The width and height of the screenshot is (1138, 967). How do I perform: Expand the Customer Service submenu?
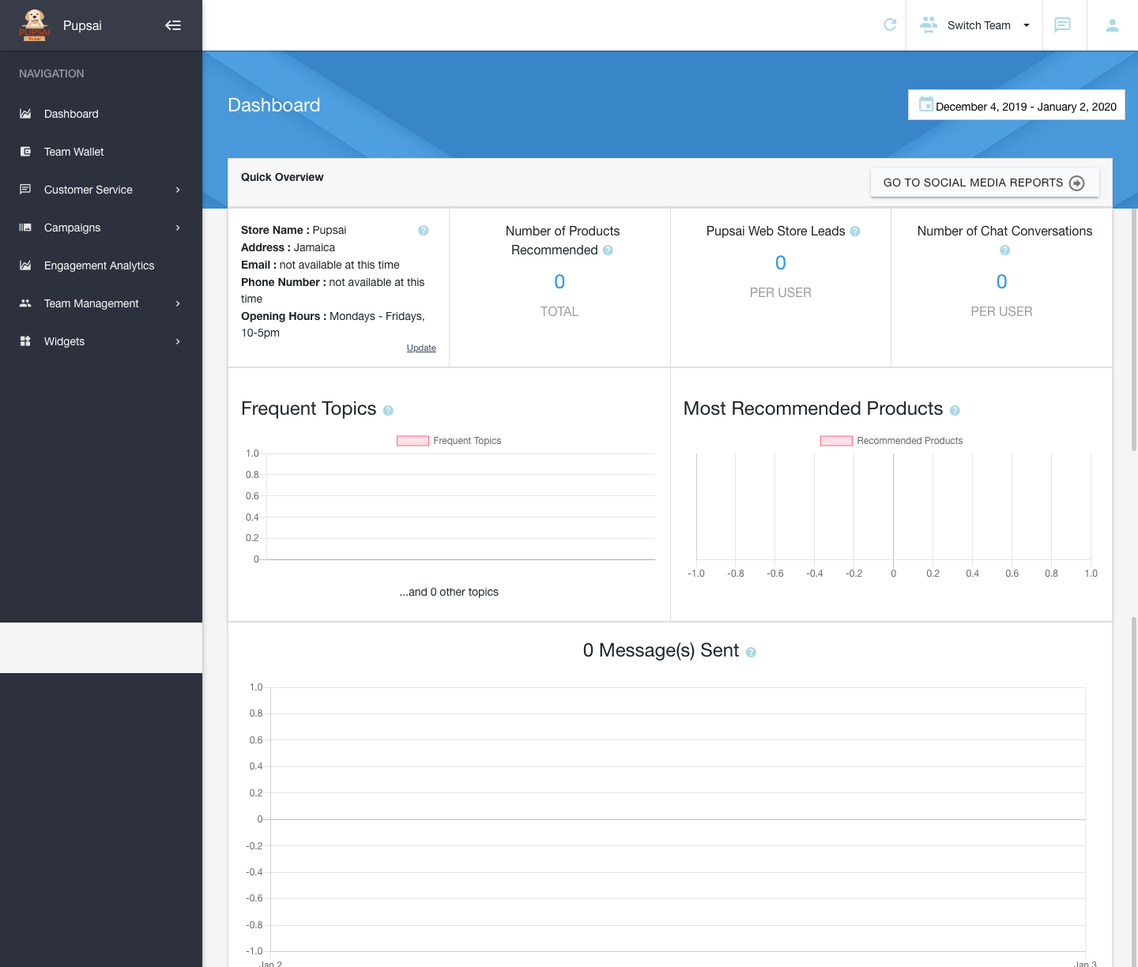(x=100, y=190)
